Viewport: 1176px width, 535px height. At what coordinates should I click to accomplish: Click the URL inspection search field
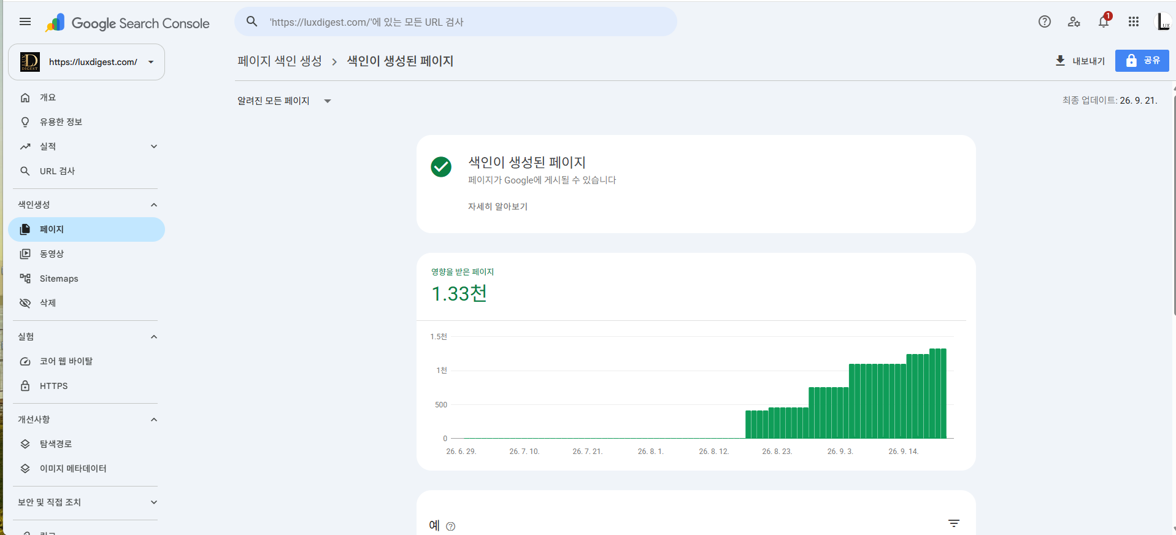(x=456, y=22)
